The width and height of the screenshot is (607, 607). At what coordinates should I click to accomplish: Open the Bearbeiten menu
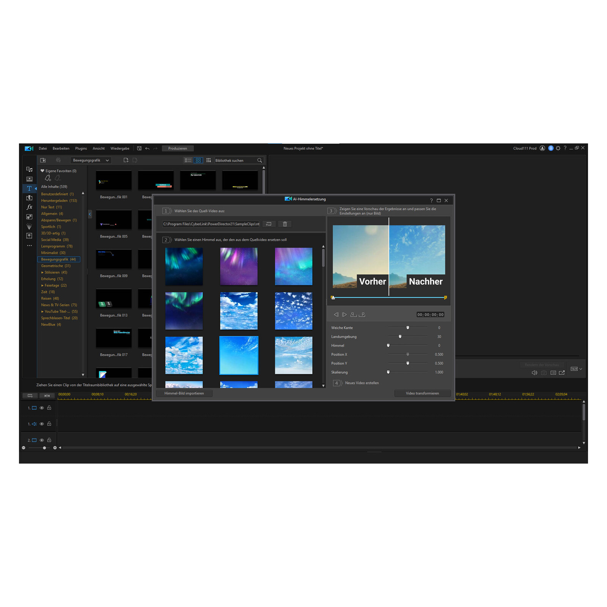[61, 148]
